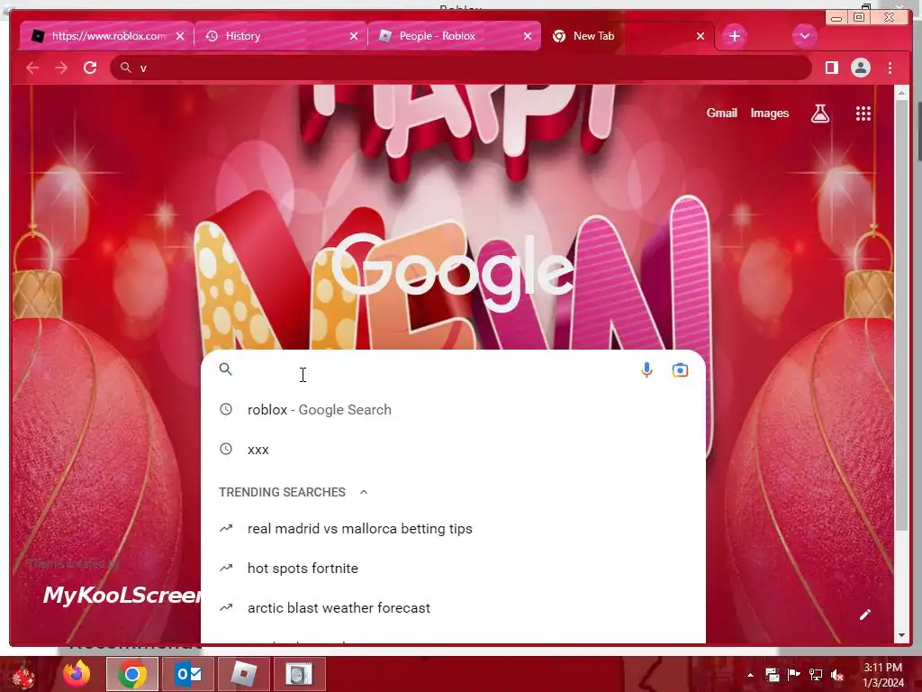Select 'real madrid vs mallorca betting tips'

coord(453,528)
